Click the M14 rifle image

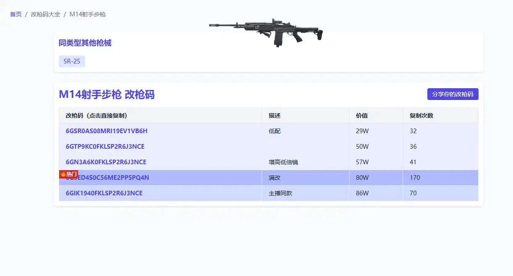point(266,32)
